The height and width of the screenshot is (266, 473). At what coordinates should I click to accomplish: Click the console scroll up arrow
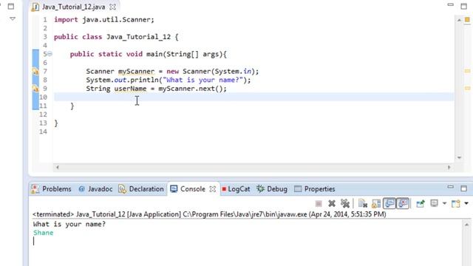point(466,225)
